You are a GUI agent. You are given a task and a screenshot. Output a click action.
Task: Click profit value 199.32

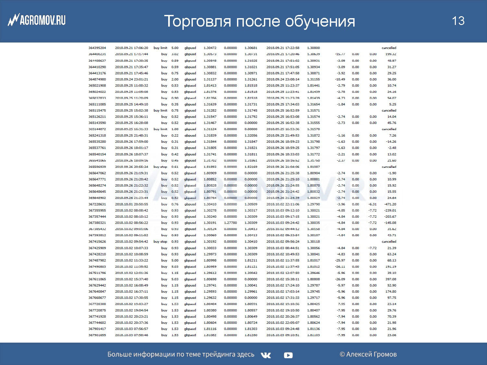pyautogui.click(x=391, y=54)
